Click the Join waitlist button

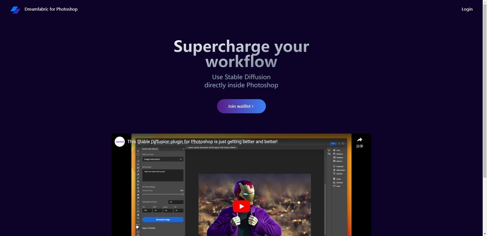241,106
